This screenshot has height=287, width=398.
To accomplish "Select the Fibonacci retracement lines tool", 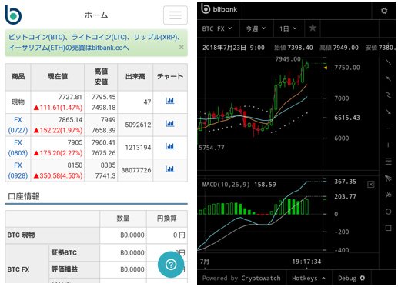I will point(389,162).
